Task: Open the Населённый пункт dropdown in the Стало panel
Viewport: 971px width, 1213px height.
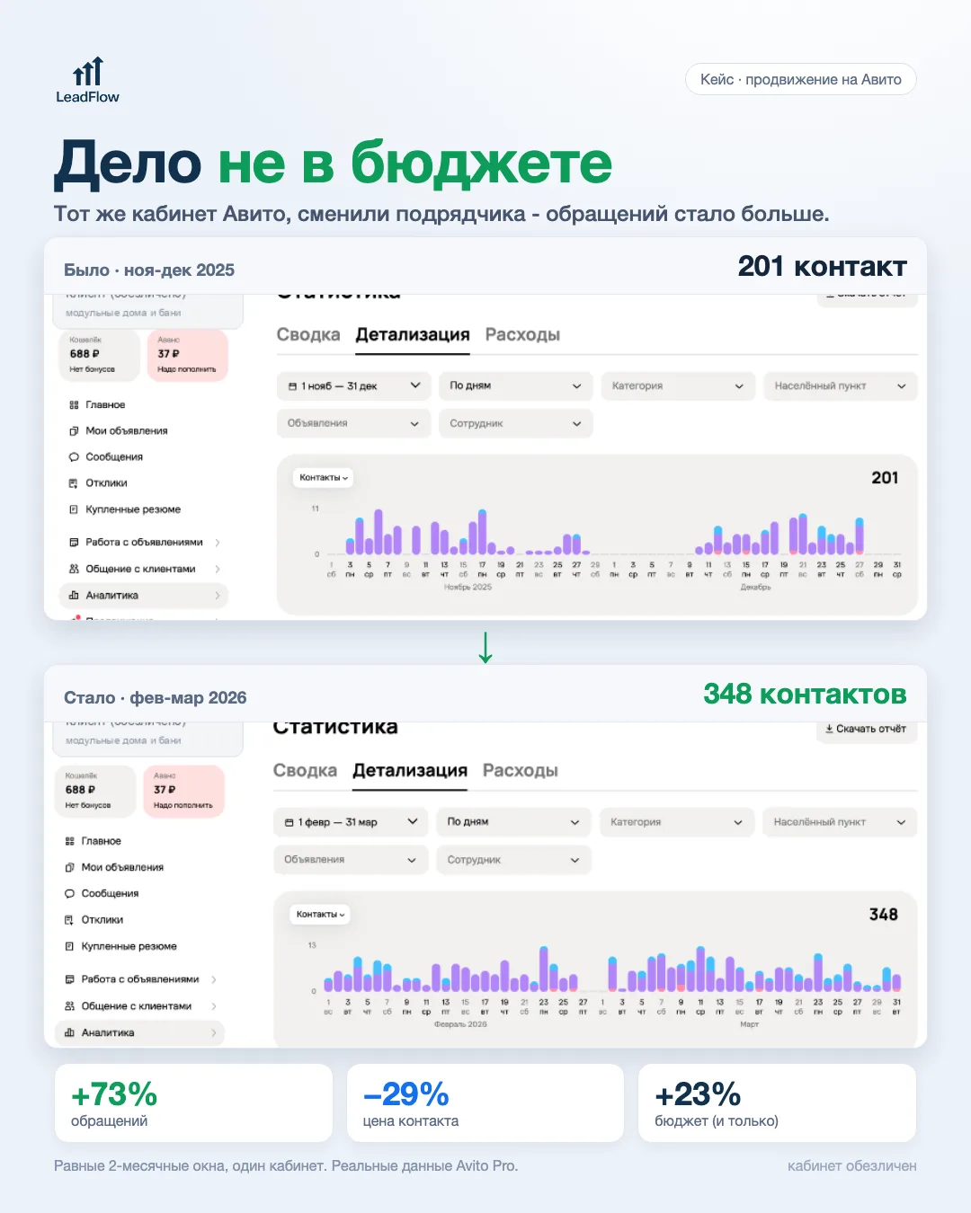Action: 840,822
